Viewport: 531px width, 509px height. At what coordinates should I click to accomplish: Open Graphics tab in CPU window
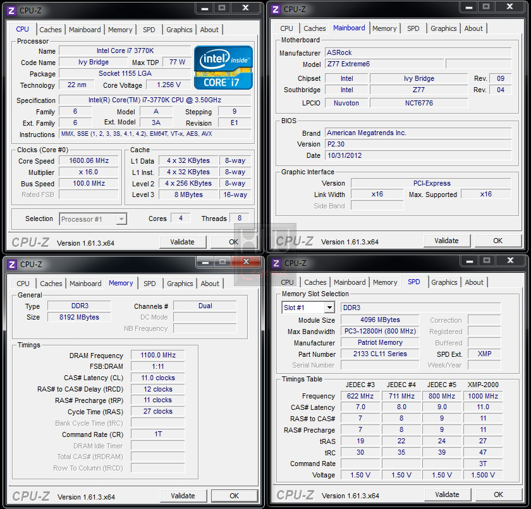179,30
